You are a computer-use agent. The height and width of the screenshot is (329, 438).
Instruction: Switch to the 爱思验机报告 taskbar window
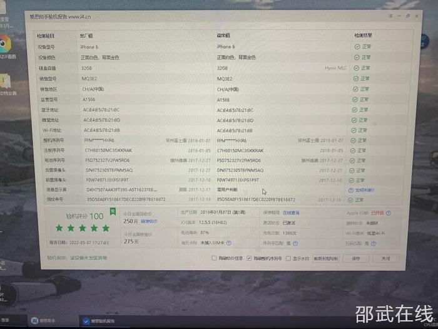point(101,321)
